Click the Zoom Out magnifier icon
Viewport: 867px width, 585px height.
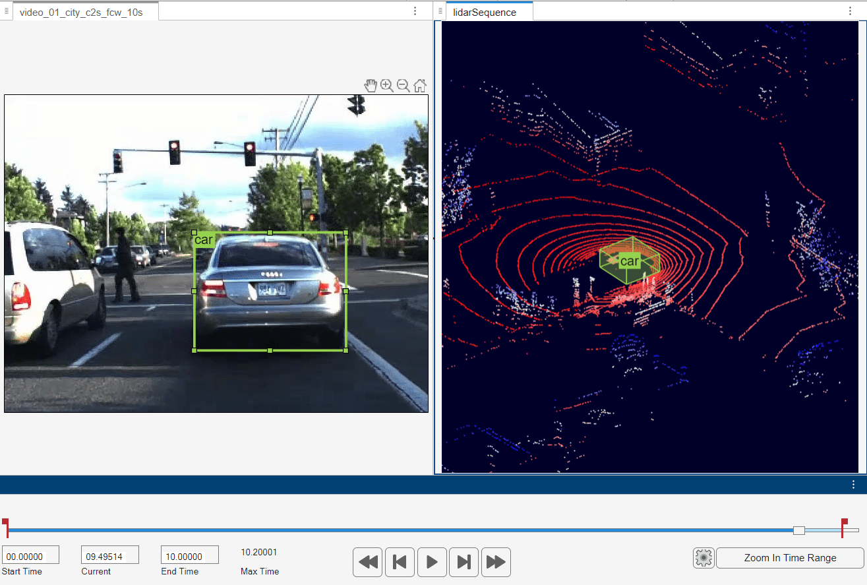[403, 85]
